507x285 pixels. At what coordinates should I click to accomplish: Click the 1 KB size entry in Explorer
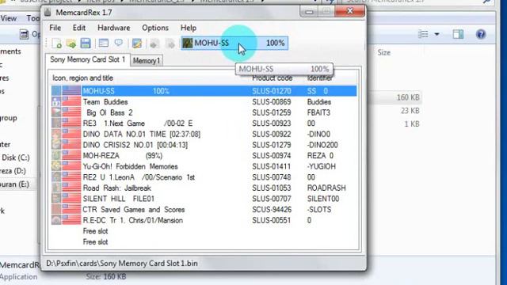coord(412,123)
